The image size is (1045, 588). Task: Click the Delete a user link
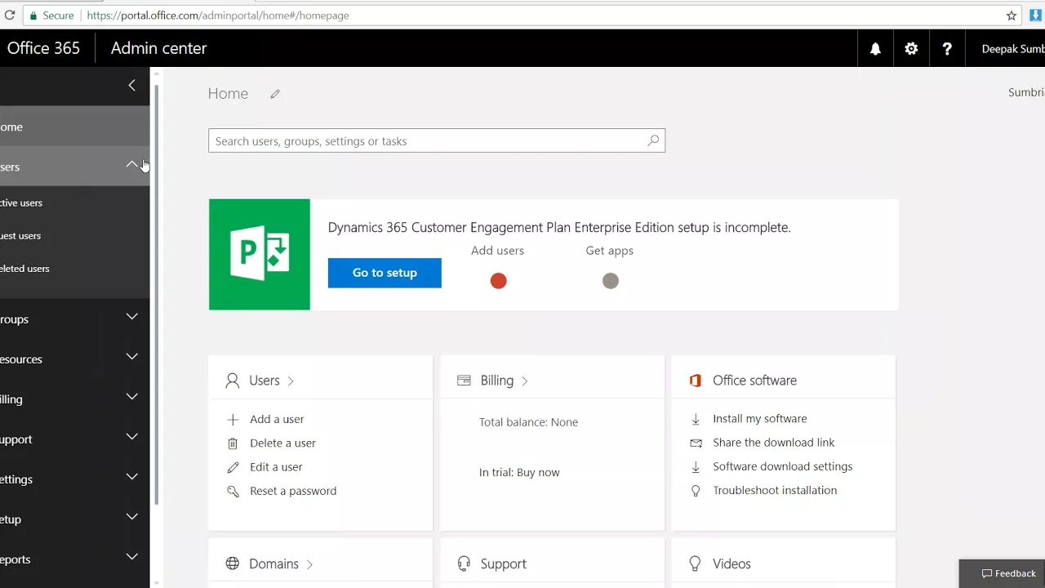[282, 443]
